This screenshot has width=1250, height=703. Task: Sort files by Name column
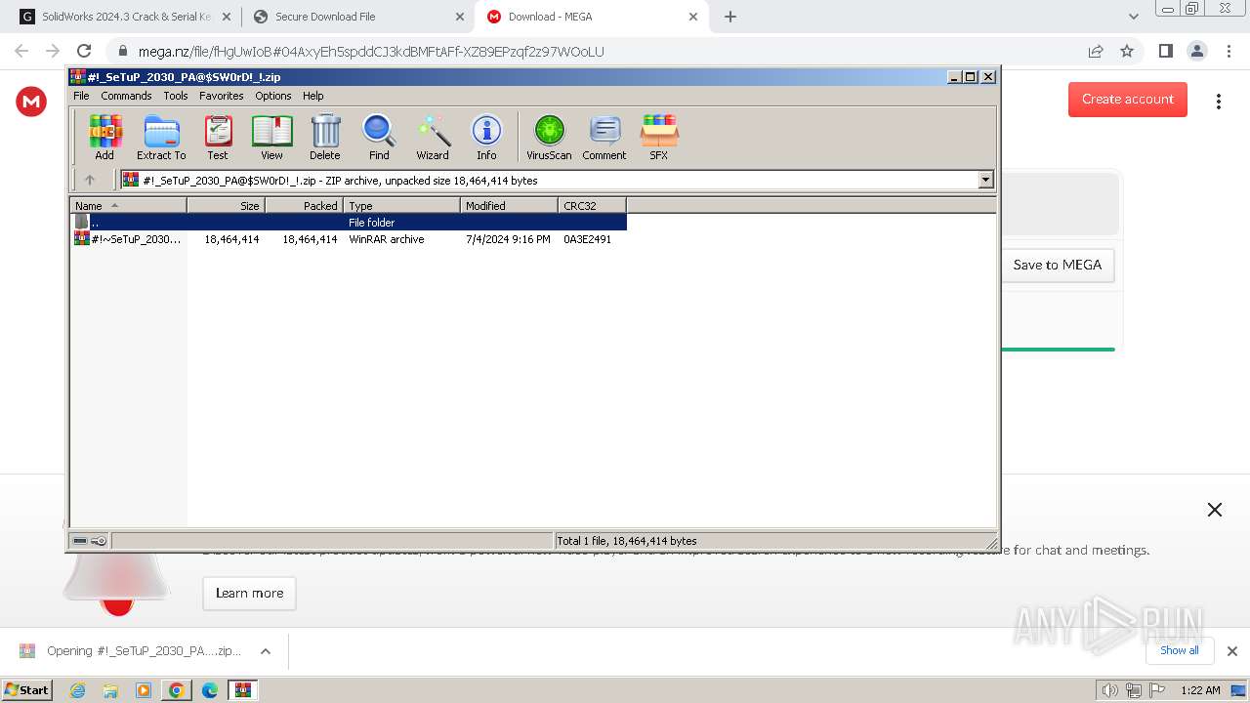[x=128, y=205]
